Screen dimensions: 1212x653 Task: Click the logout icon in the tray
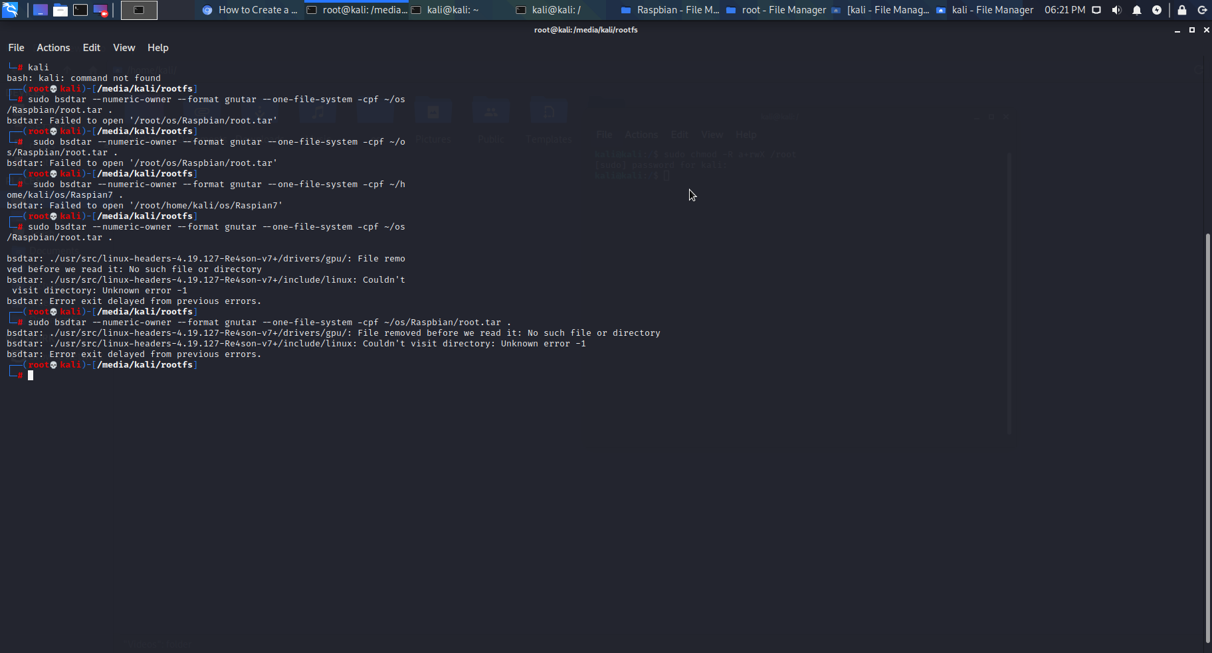pos(1203,10)
